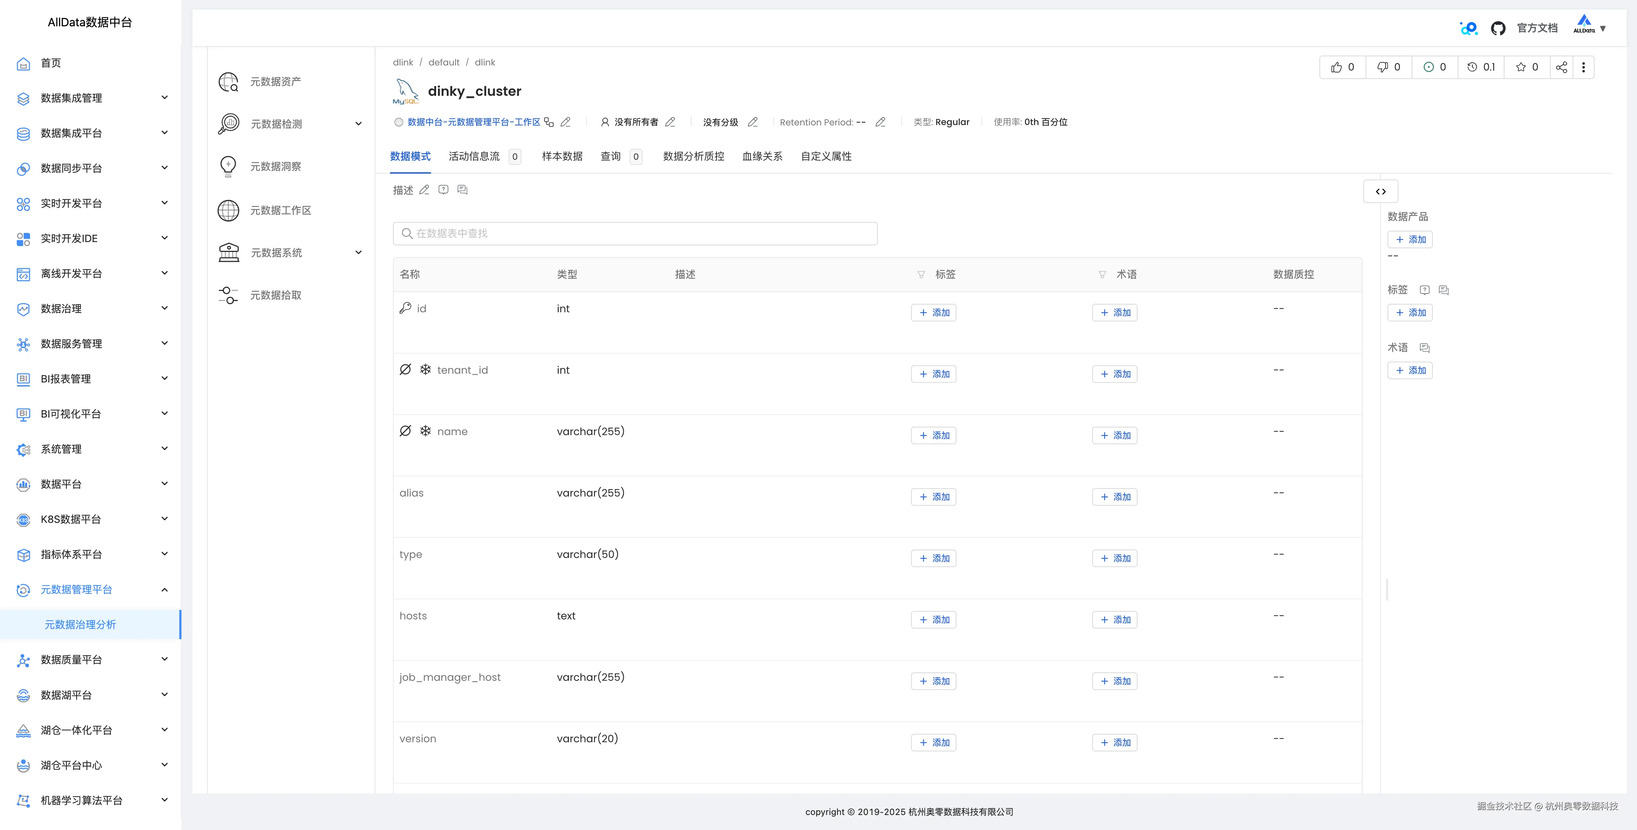Add a tag to the id column
Viewport: 1637px width, 830px height.
coord(933,313)
